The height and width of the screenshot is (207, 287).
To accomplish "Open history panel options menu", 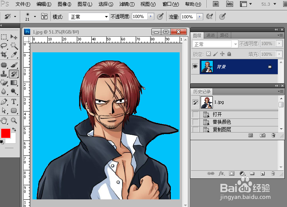I will (280, 91).
